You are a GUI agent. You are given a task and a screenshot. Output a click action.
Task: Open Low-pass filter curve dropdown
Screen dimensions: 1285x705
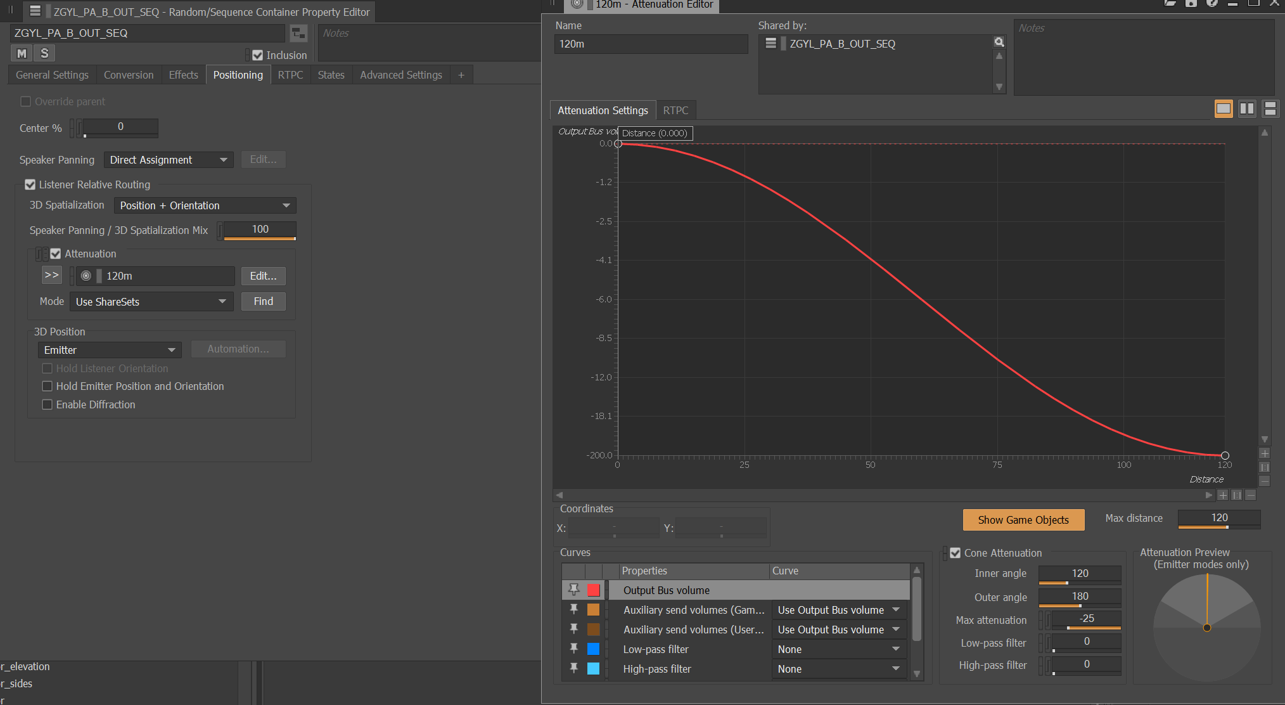click(839, 649)
